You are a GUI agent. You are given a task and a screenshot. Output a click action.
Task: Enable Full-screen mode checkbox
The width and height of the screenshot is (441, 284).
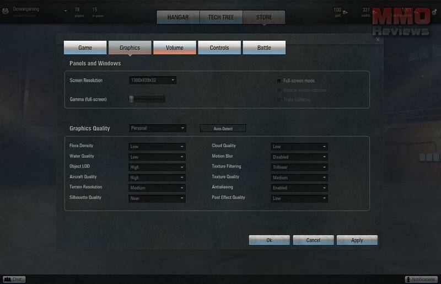click(x=279, y=81)
